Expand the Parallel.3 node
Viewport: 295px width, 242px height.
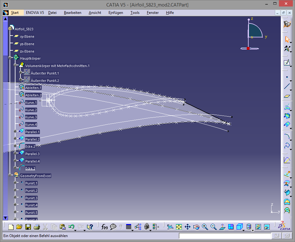(x=15, y=153)
